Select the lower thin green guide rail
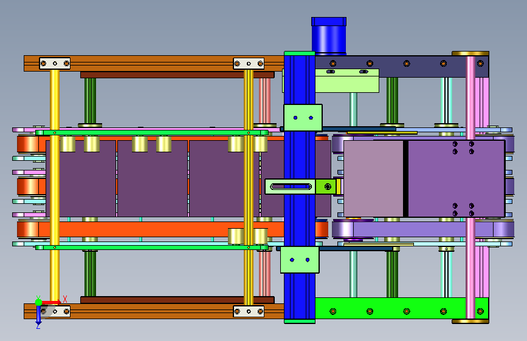The image size is (527, 341). (x=152, y=248)
